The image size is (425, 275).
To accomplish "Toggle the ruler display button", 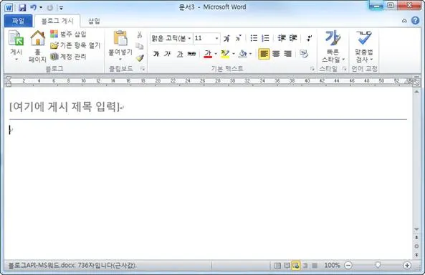I will click(416, 83).
